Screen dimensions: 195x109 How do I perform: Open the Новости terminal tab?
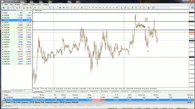(37, 105)
